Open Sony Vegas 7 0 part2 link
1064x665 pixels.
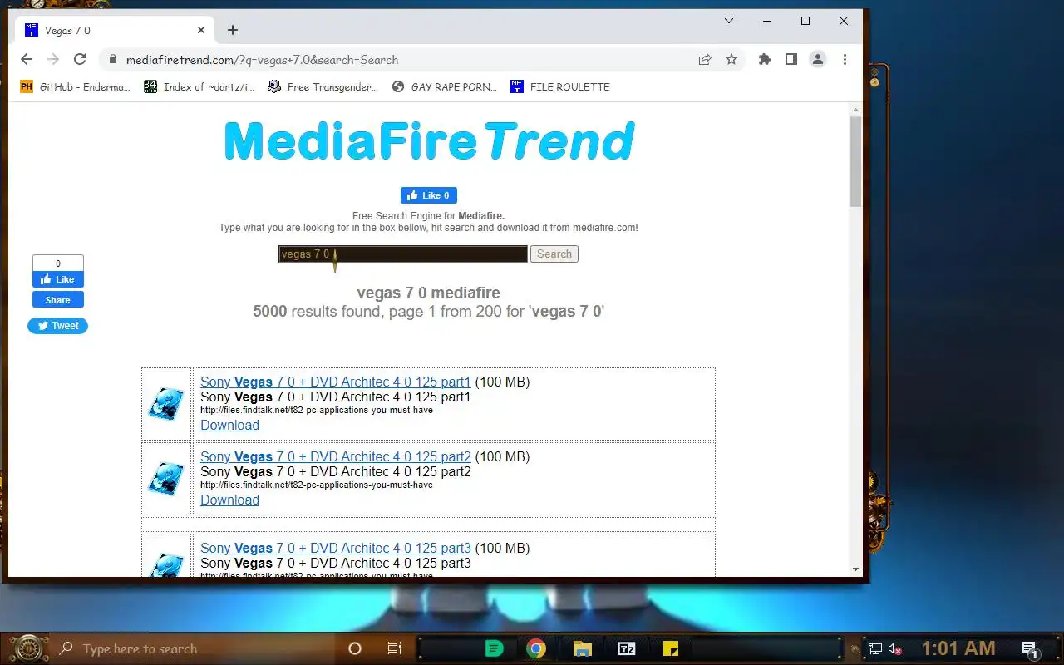pyautogui.click(x=336, y=457)
